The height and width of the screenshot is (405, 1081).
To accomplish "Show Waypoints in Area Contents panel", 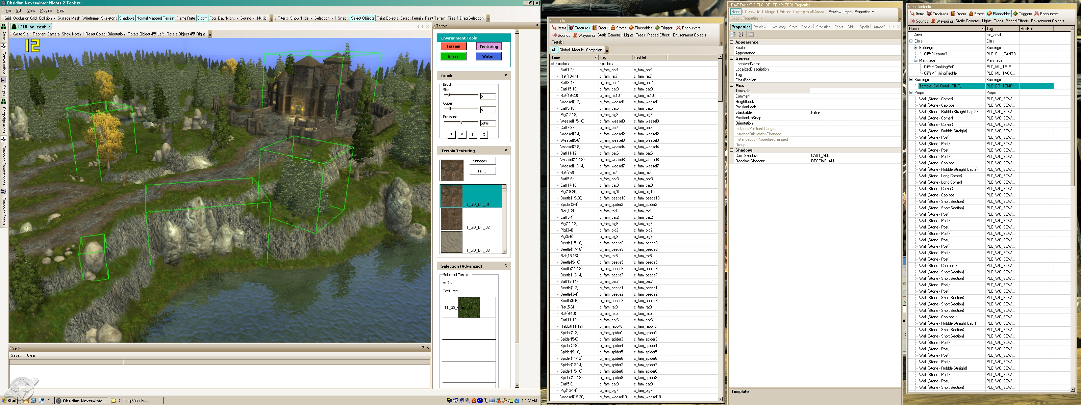I will (942, 21).
